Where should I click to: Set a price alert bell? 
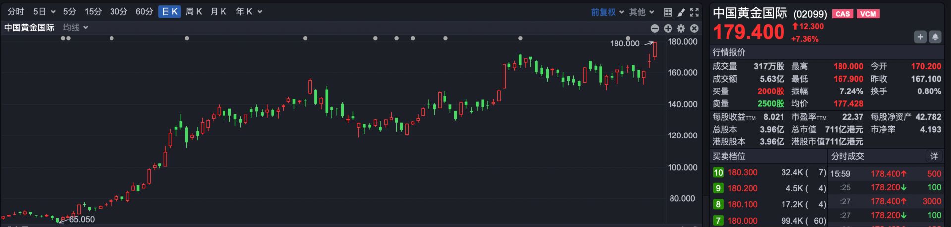tap(935, 37)
